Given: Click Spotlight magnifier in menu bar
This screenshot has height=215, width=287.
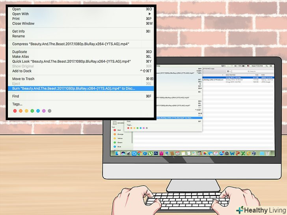Looking at the screenshot, I should pos(266,66).
